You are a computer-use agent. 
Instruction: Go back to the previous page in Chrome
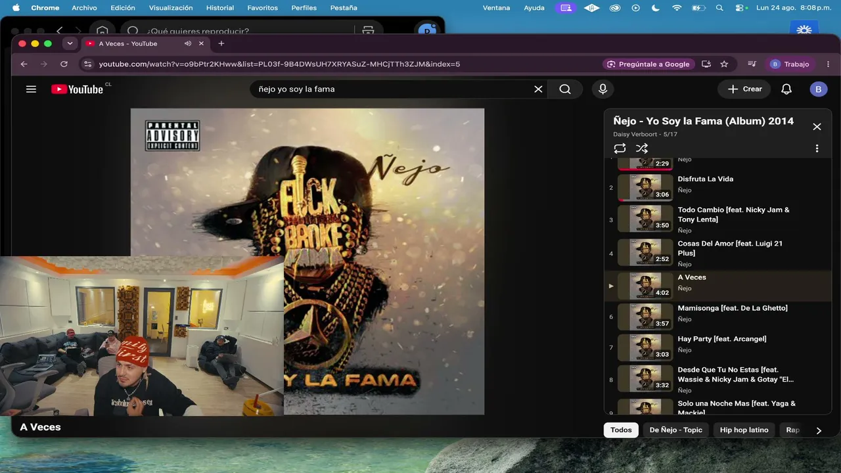24,64
